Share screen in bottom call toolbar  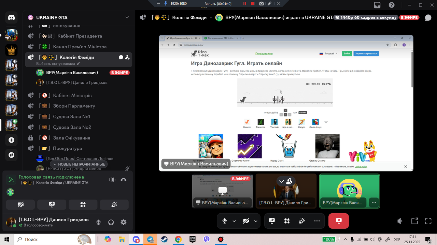point(272,221)
